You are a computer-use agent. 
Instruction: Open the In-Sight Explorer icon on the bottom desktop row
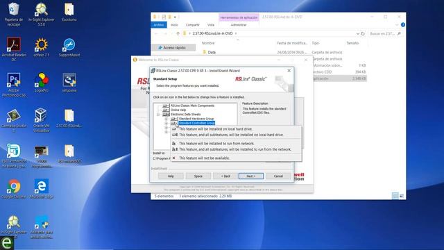pos(14,226)
